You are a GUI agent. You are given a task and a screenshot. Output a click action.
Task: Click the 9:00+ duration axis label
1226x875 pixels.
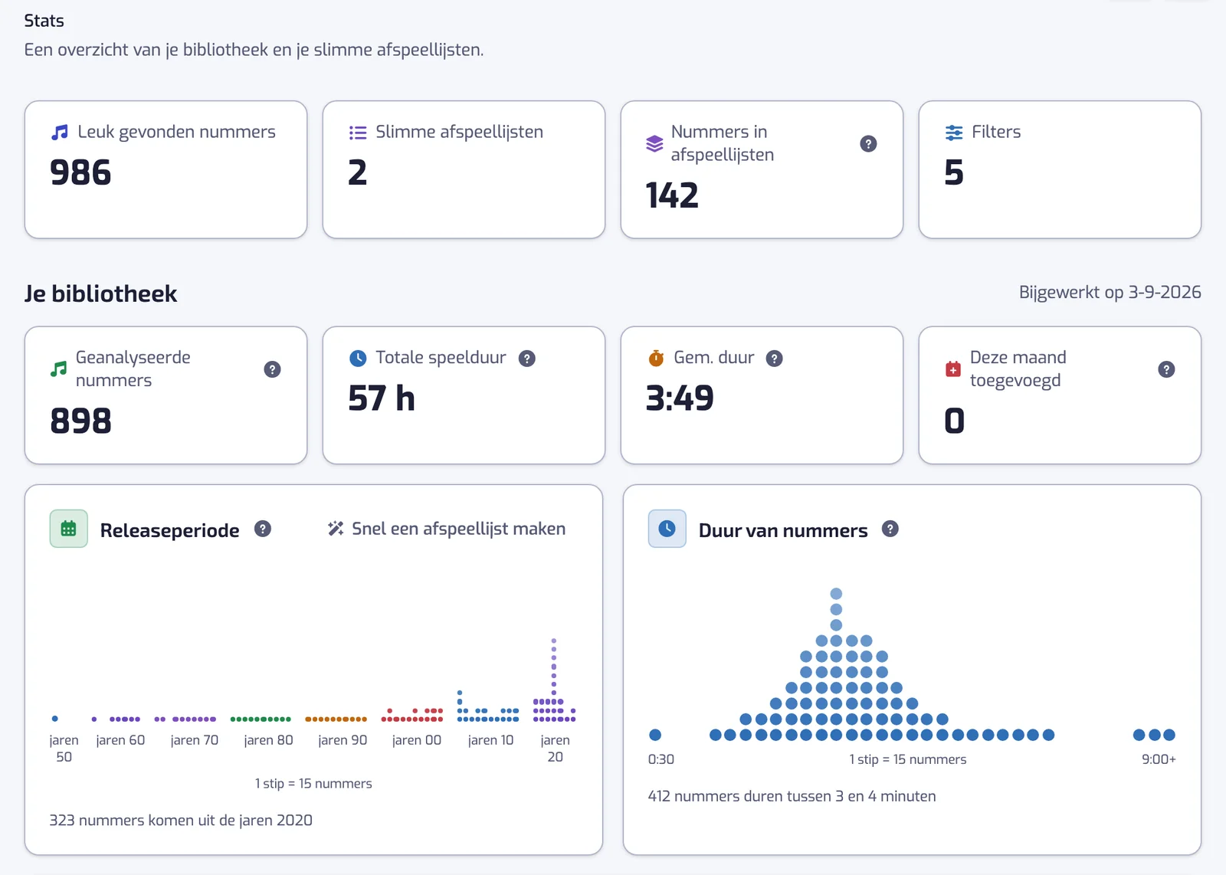(x=1159, y=759)
